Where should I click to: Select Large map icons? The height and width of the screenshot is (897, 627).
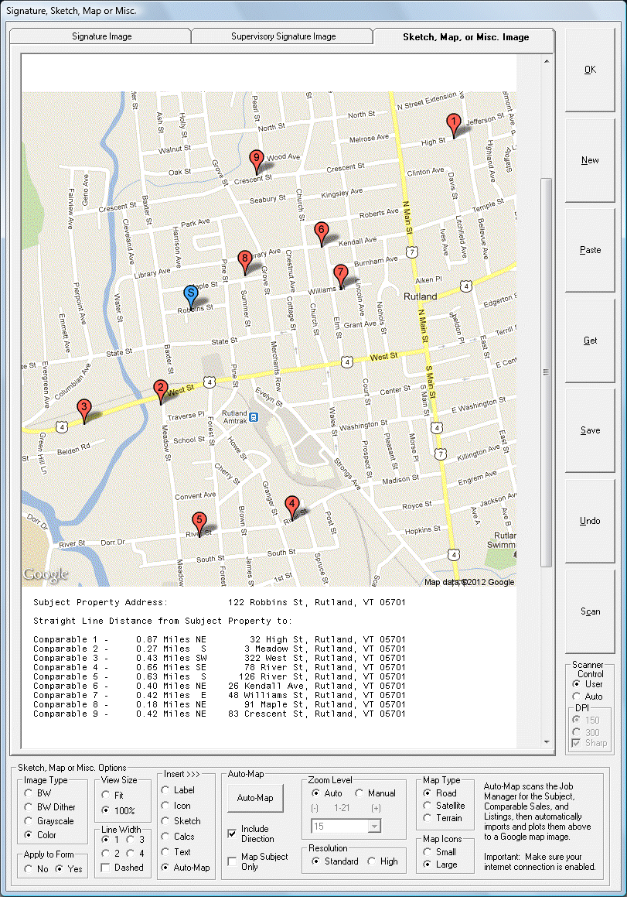(x=441, y=864)
